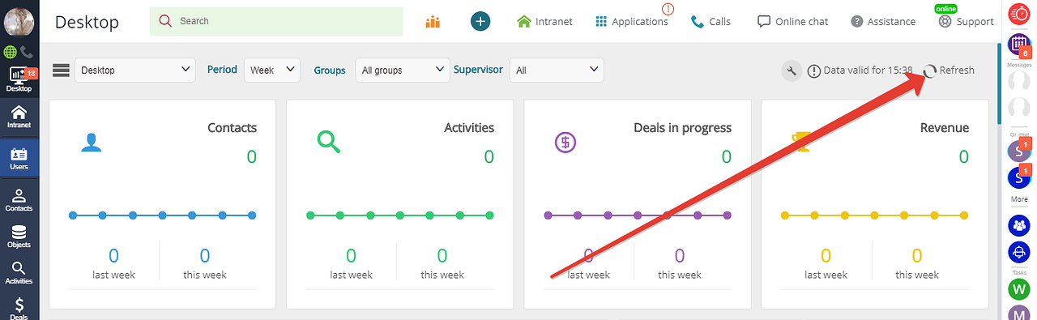Open Online chat from the header
Image resolution: width=1037 pixels, height=320 pixels.
(x=792, y=22)
